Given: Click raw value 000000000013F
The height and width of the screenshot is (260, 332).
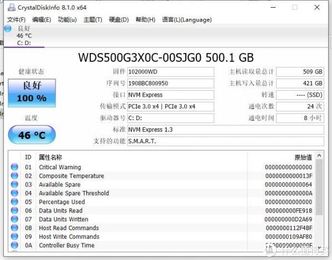Looking at the screenshot, I should pyautogui.click(x=289, y=176).
